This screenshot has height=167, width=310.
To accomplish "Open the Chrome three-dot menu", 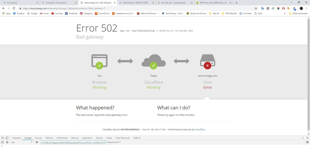I will pos(307,8).
